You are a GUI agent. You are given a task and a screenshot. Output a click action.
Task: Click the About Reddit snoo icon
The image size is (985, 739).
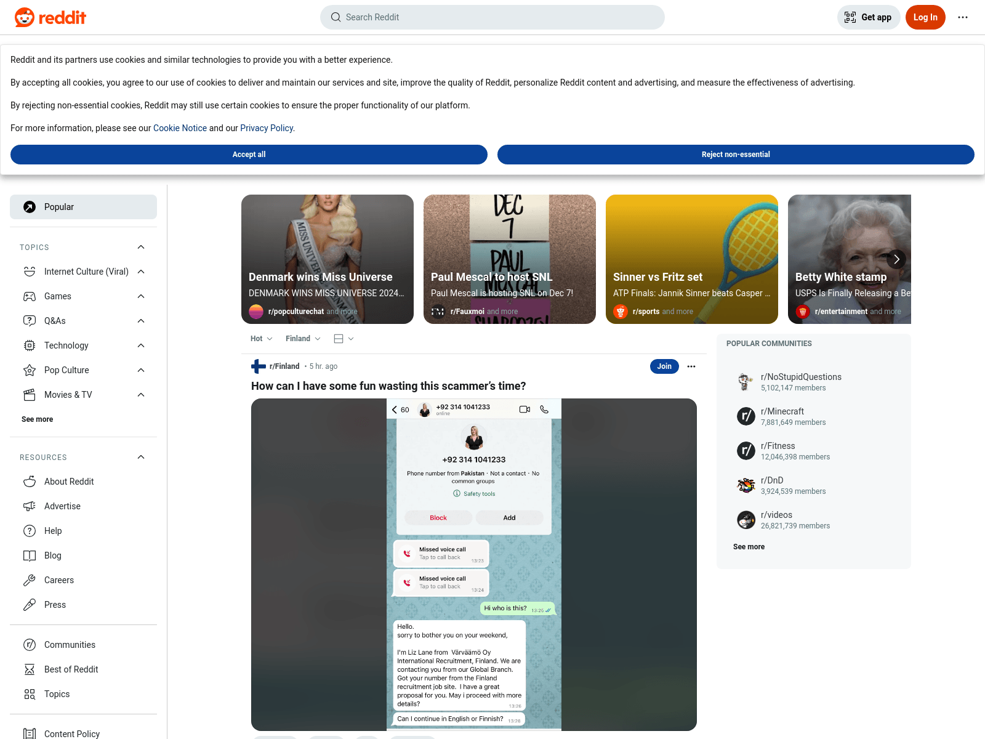[x=30, y=482]
